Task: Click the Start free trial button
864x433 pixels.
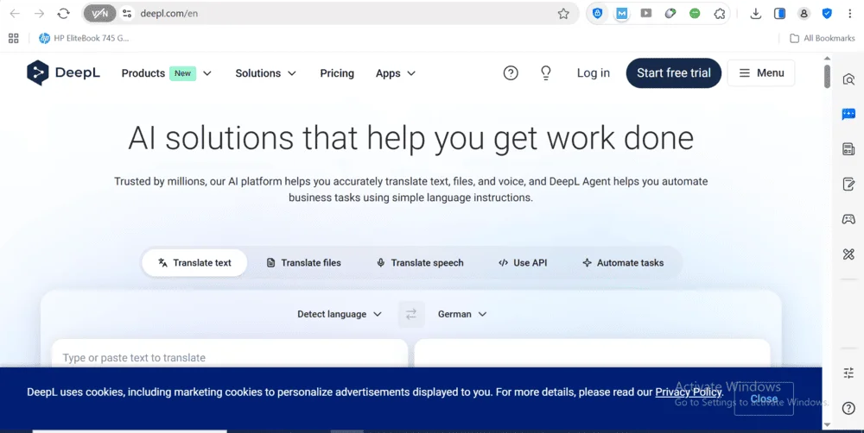Action: click(x=673, y=72)
